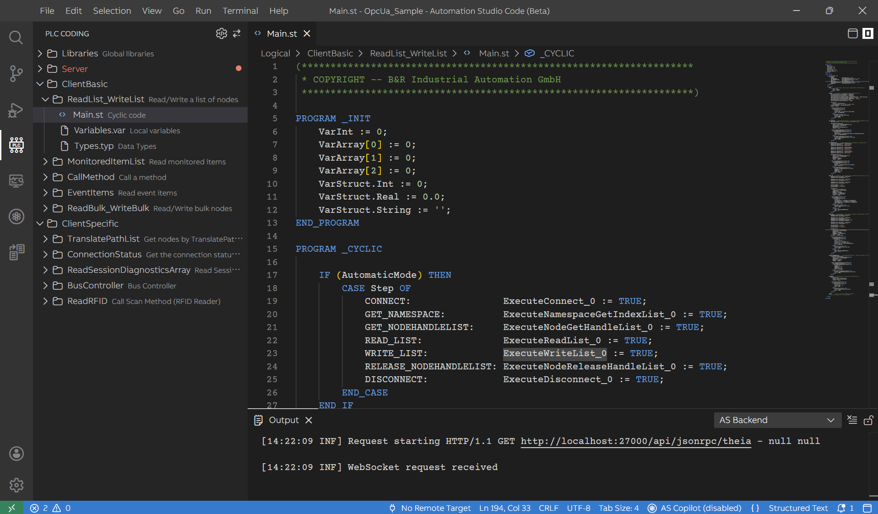Expand the ReadRFID folder

point(45,301)
